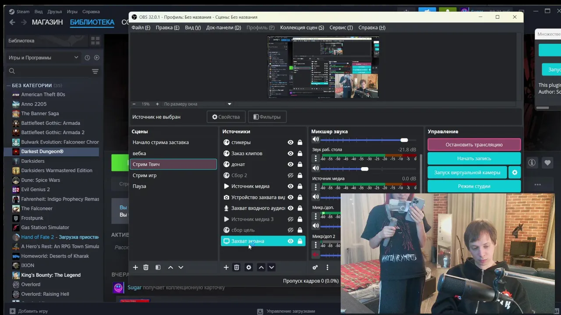Select Источник медиа source row
This screenshot has width=561, height=315.
263,186
